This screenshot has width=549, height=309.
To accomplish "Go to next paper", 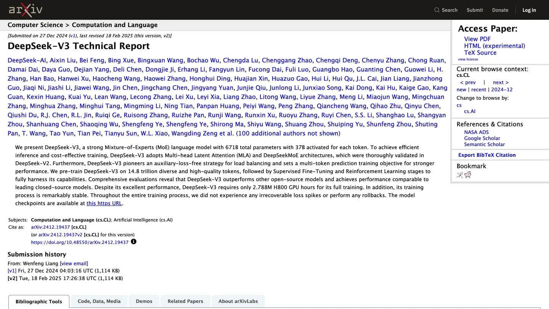I will click(x=501, y=82).
